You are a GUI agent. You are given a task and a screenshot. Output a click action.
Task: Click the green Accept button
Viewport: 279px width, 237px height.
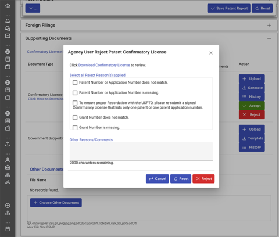pyautogui.click(x=252, y=106)
